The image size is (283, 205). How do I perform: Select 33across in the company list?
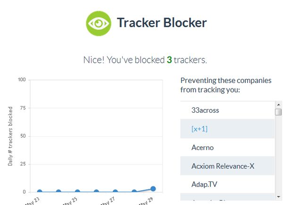pos(205,110)
